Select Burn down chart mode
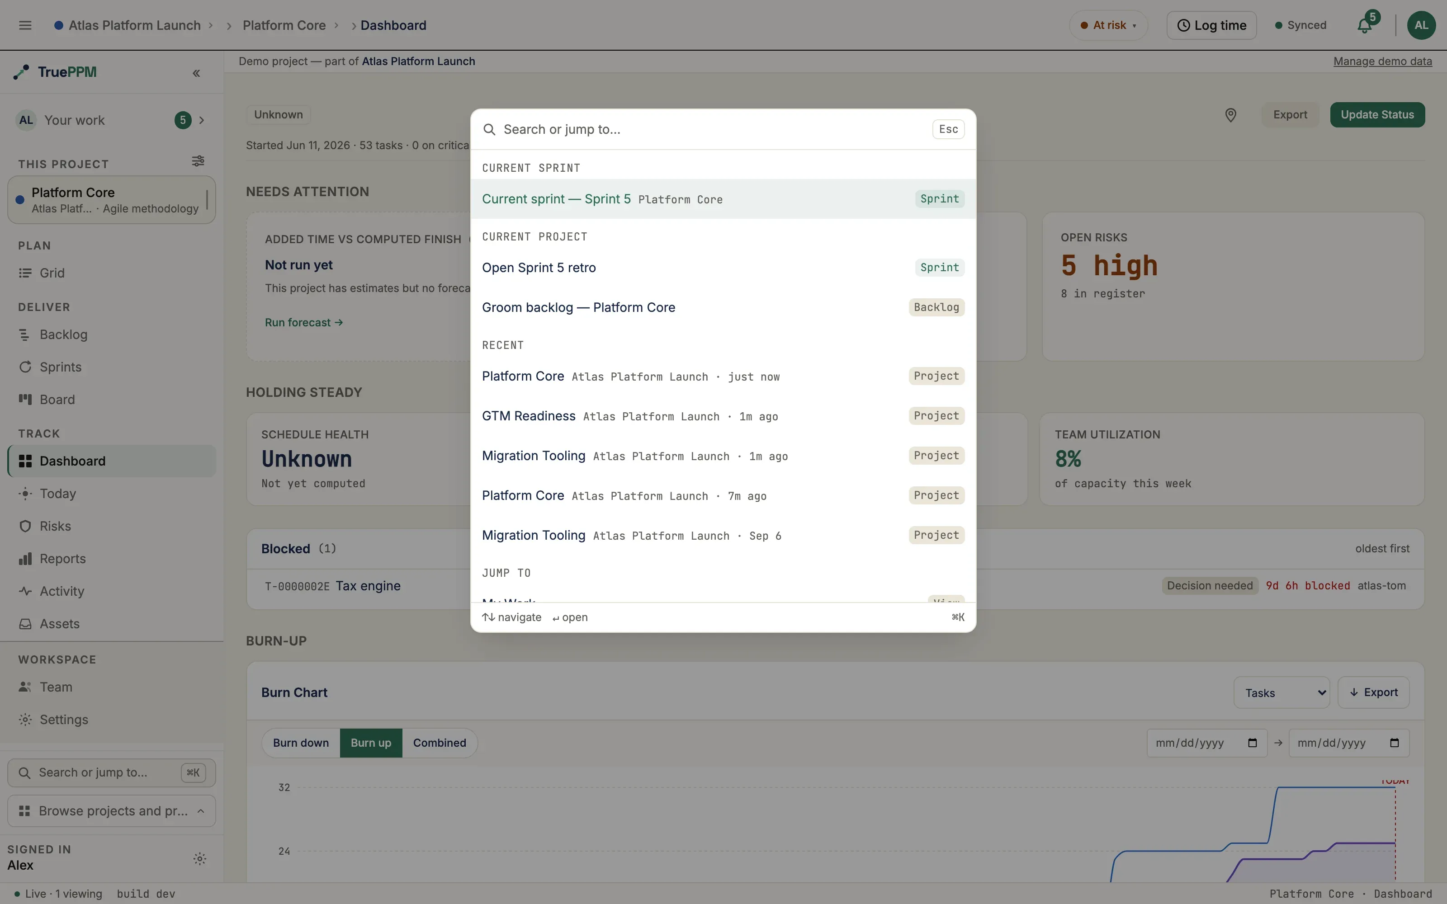This screenshot has width=1447, height=904. 301,743
